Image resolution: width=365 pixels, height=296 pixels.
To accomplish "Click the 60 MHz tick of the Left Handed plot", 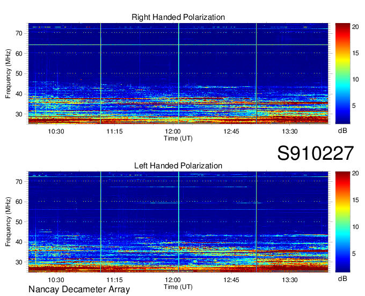I will [x=19, y=202].
